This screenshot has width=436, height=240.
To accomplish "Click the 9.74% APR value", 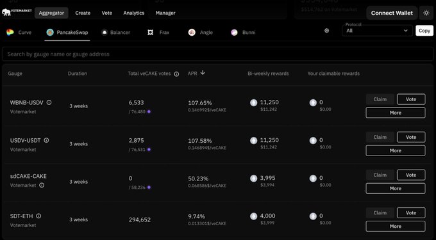I will (x=197, y=216).
